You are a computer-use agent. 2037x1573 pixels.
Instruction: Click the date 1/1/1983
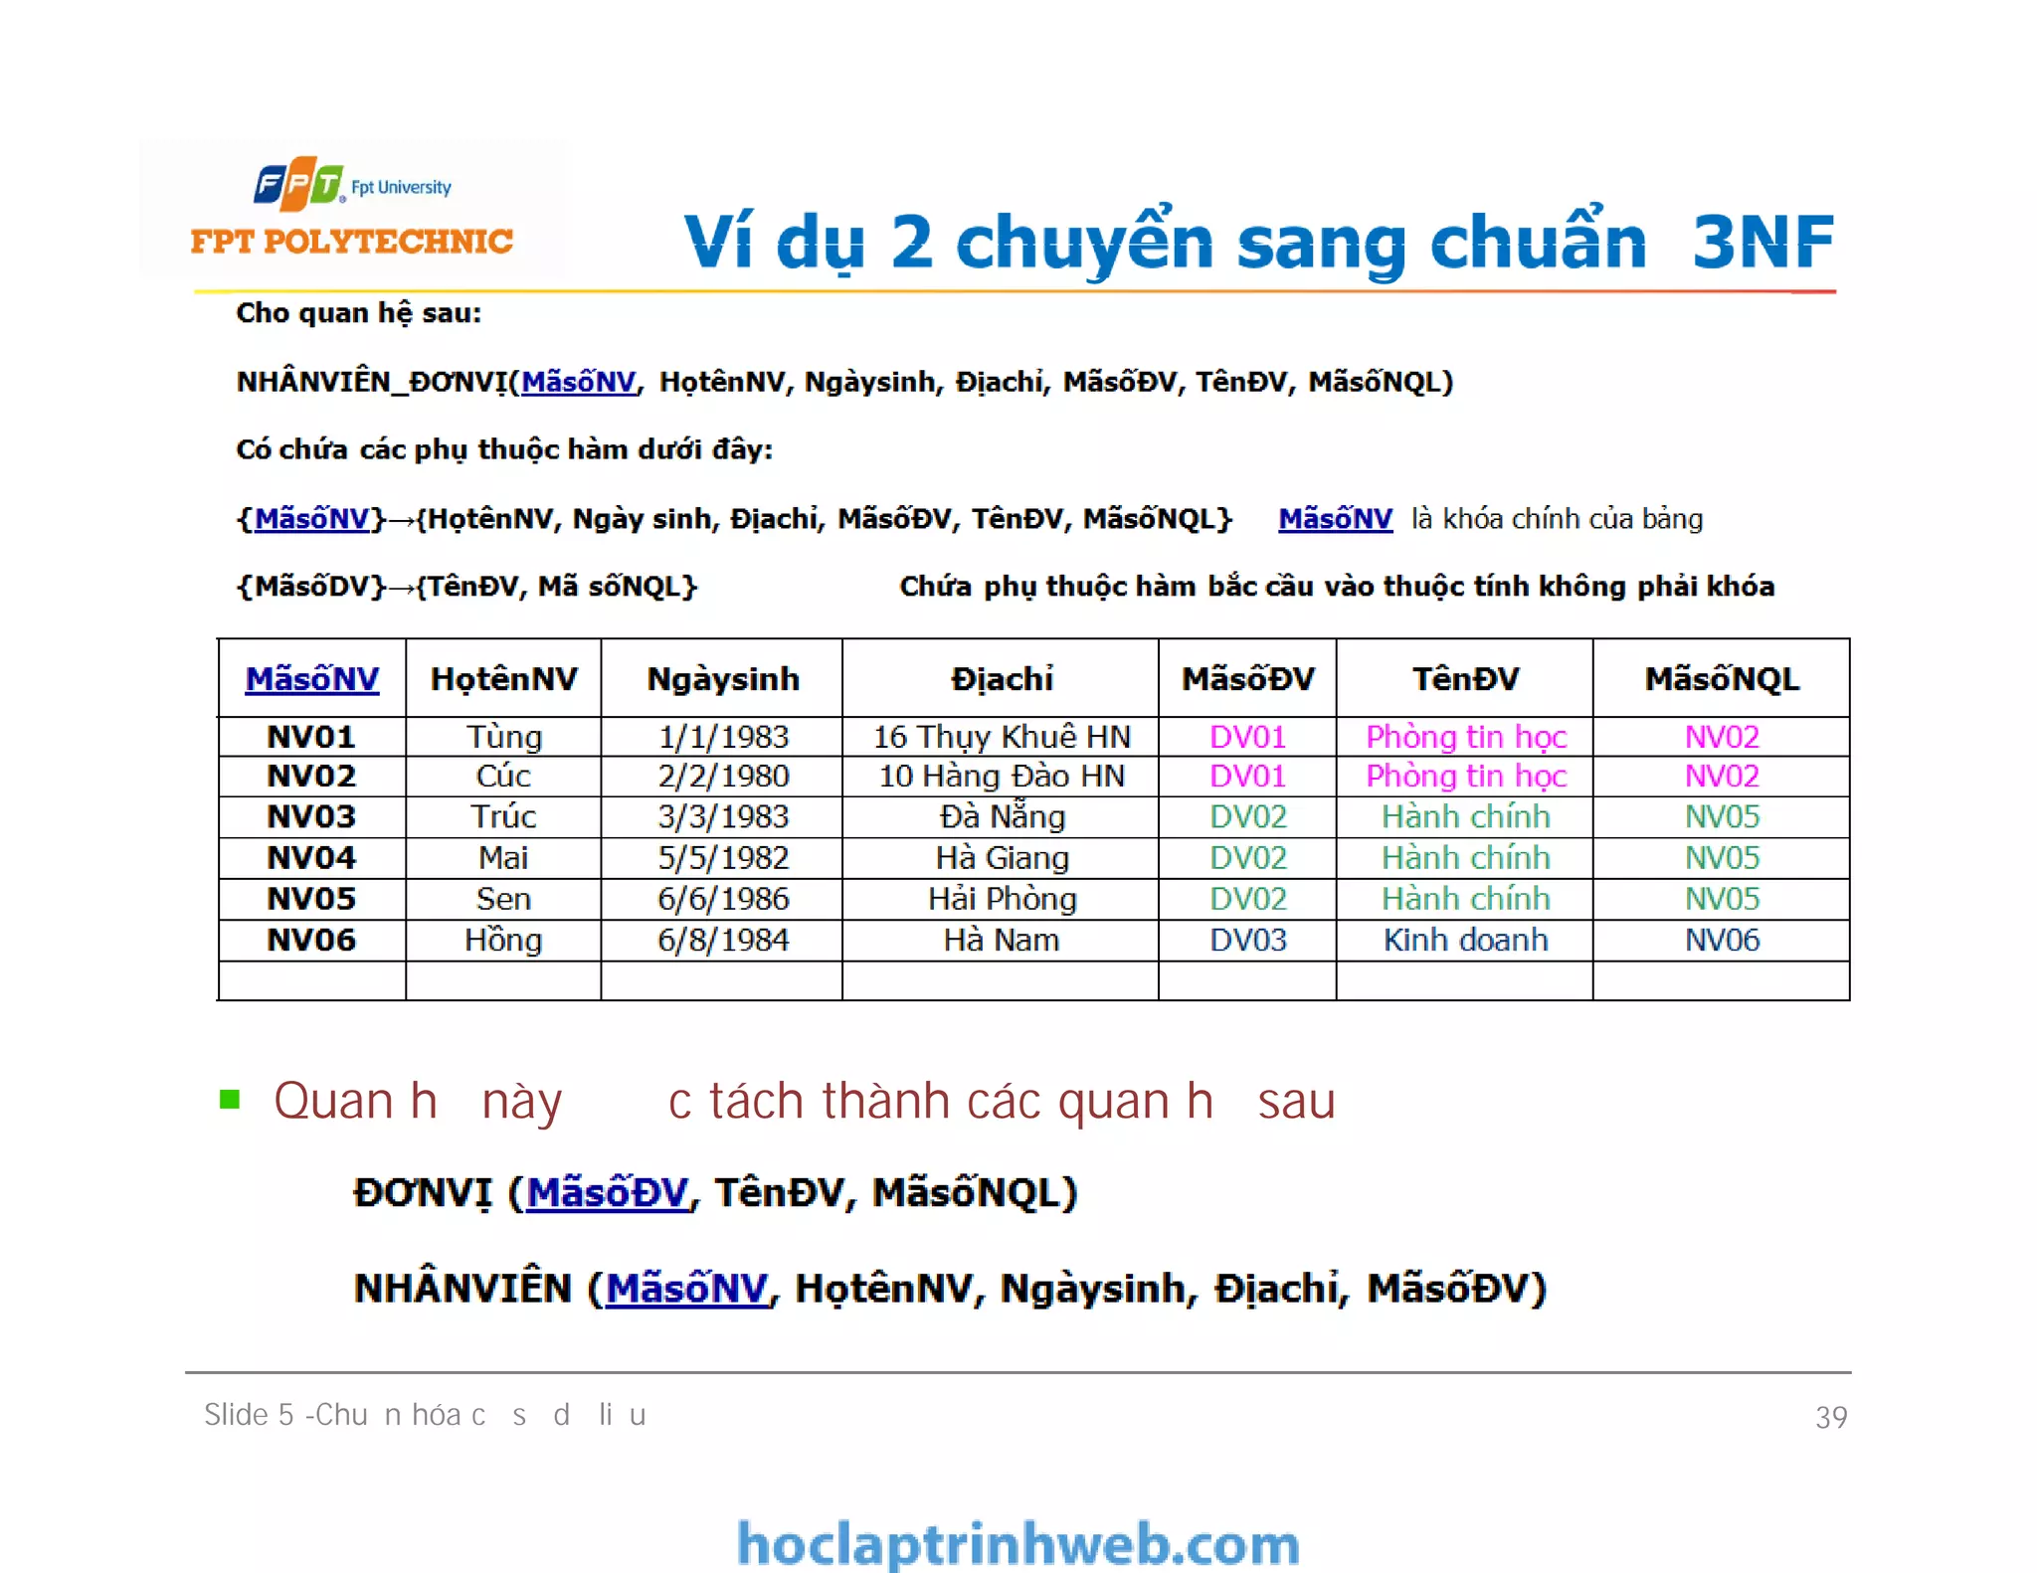[723, 737]
